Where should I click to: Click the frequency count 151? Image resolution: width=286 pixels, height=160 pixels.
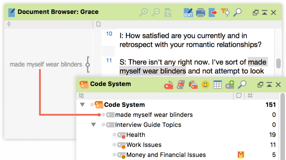point(270,105)
